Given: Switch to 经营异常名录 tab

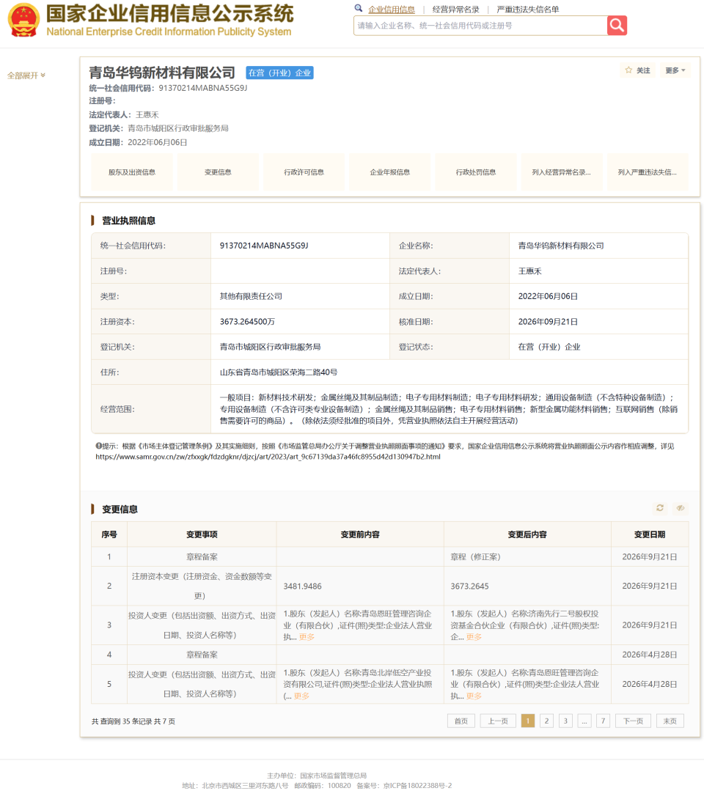Looking at the screenshot, I should pyautogui.click(x=455, y=9).
